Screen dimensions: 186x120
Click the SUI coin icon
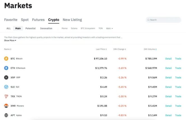tap(6, 87)
